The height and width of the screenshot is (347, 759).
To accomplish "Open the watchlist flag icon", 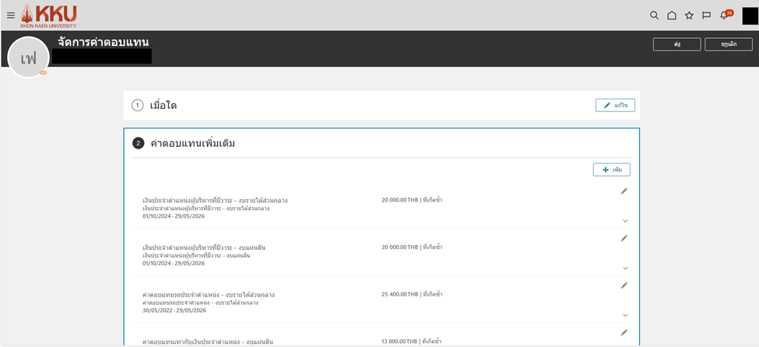I will pyautogui.click(x=707, y=15).
